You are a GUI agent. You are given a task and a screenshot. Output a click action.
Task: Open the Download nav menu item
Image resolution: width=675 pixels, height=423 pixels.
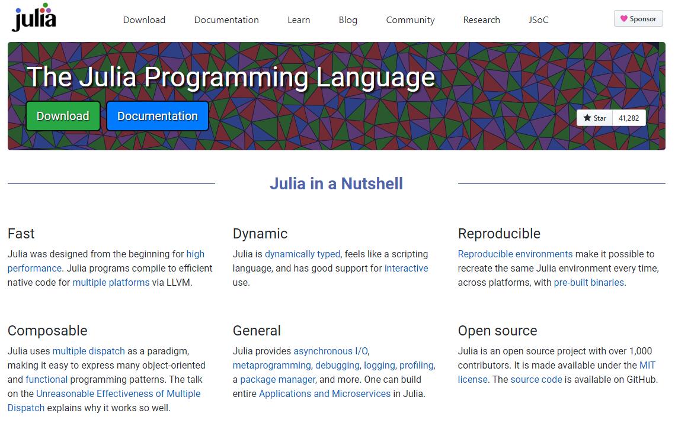coord(144,20)
